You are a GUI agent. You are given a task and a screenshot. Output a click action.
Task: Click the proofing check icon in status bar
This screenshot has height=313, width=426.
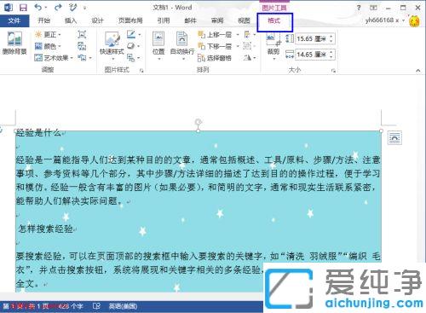coord(96,306)
